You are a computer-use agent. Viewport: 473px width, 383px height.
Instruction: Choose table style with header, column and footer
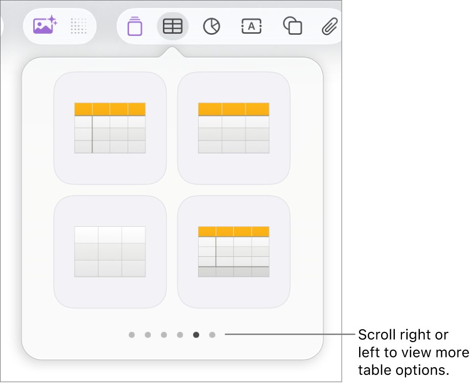(x=234, y=252)
